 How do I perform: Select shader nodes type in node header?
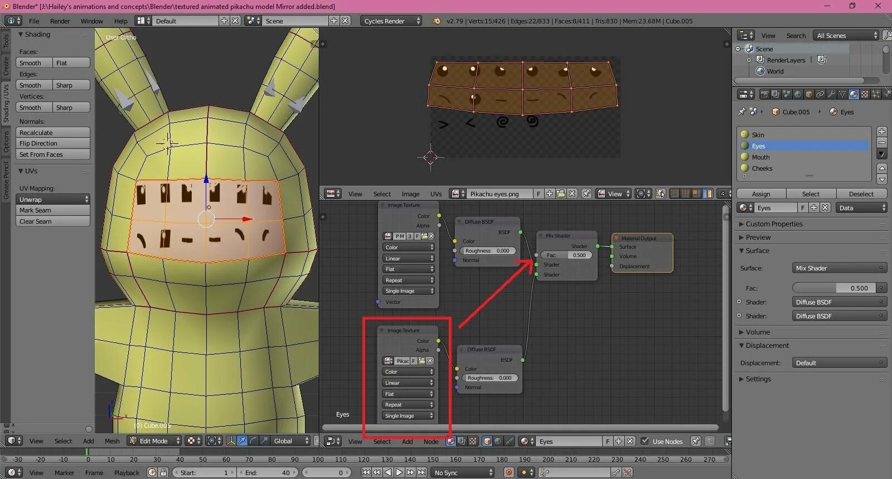click(x=450, y=441)
